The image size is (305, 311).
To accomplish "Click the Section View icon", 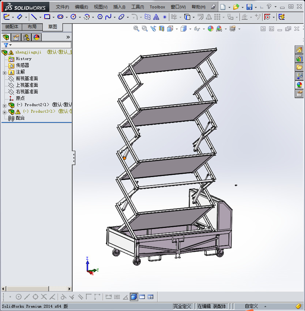I will point(162,29).
